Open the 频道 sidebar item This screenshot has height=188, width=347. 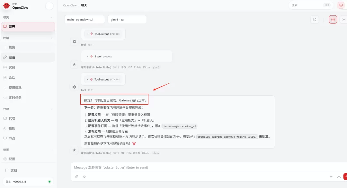click(x=28, y=57)
